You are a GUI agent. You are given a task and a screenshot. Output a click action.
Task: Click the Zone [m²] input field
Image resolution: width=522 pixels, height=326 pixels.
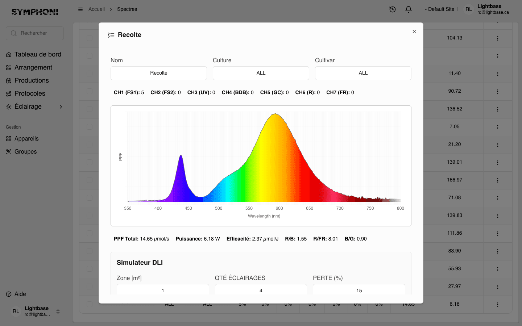coord(163,290)
